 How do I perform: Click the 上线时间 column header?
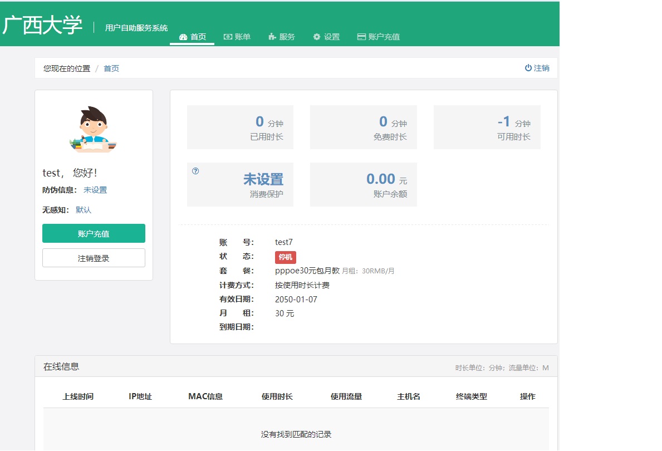[78, 396]
